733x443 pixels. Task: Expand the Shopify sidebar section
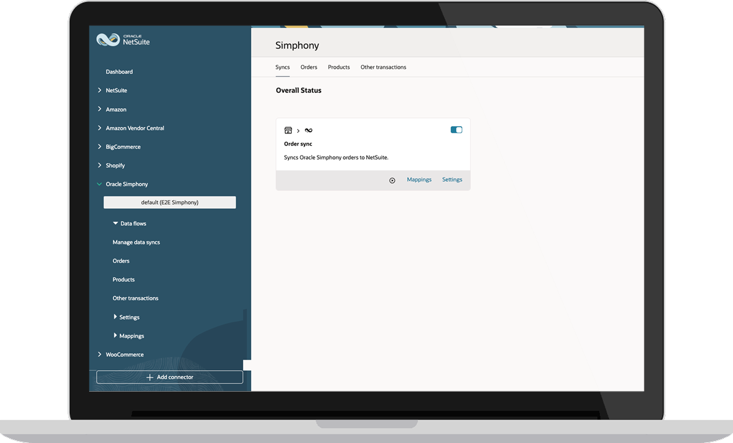click(100, 165)
